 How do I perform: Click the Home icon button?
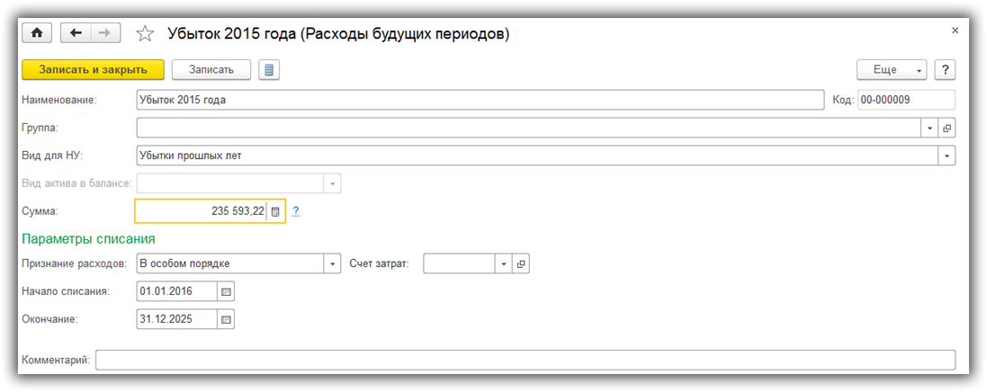[x=37, y=33]
